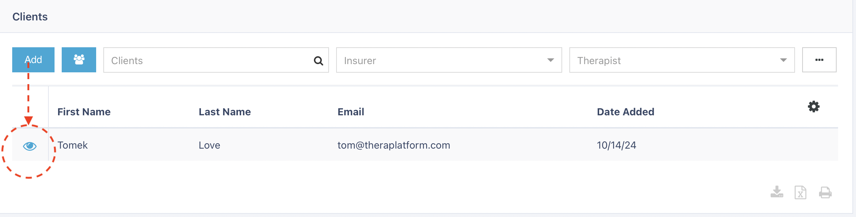The width and height of the screenshot is (856, 217).
Task: Open table settings gear icon
Action: tap(814, 106)
